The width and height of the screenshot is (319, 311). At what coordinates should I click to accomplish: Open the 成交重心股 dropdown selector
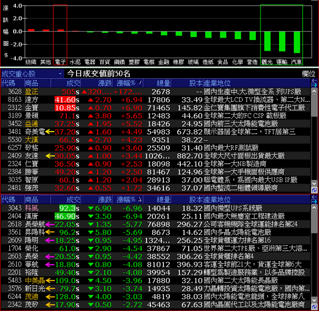click(32, 74)
